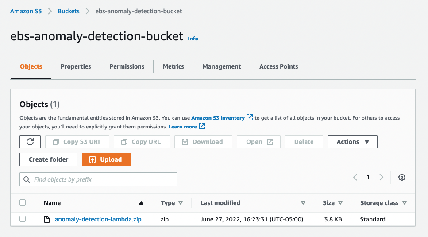Image resolution: width=428 pixels, height=237 pixels.
Task: Check the anomaly-detection-lambda.zip row checkbox
Action: point(23,219)
